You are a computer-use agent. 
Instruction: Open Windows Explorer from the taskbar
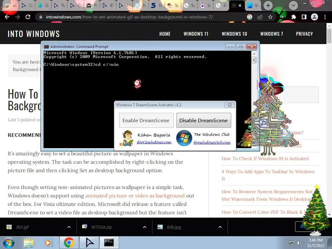click(x=29, y=243)
